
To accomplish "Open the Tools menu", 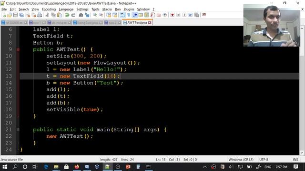I will (x=95, y=9).
